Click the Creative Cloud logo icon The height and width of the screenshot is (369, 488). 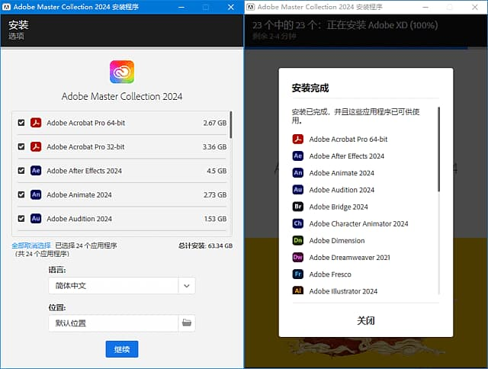click(122, 72)
